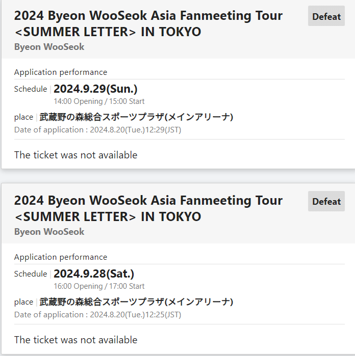
Task: Click the 14:00 Opening / 15:00 Start time
Action: (99, 101)
